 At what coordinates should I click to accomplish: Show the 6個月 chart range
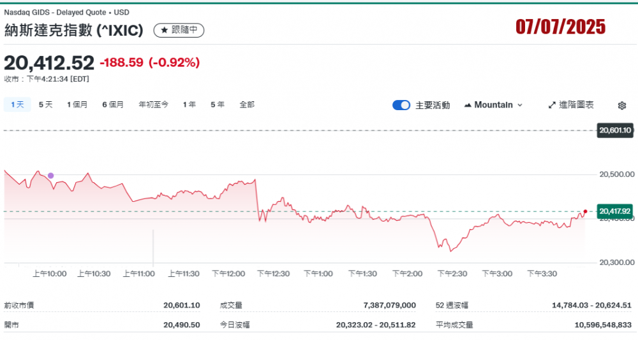[113, 104]
